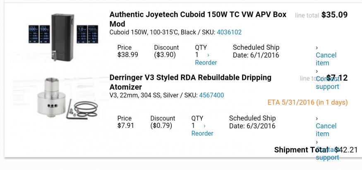Open the Authentic Joyetech Cuboid product title
The height and width of the screenshot is (170, 362).
[198, 19]
